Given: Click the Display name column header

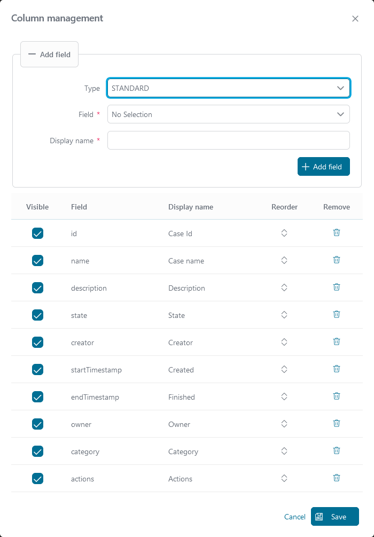Looking at the screenshot, I should coord(191,207).
